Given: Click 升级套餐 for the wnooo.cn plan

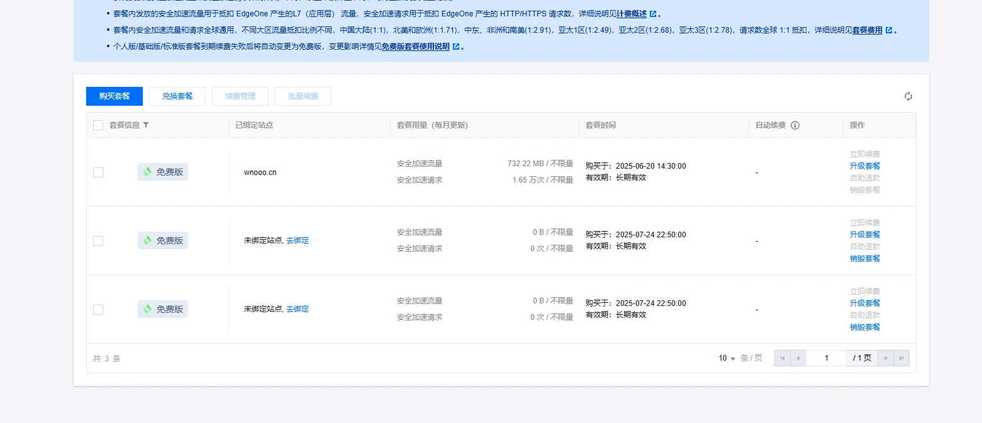Looking at the screenshot, I should (864, 166).
